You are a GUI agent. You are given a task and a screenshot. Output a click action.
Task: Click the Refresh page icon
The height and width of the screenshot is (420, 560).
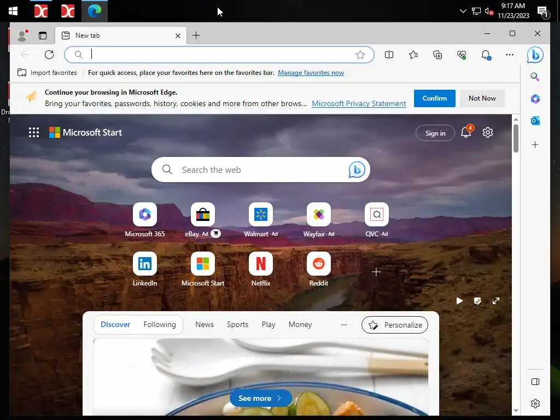[49, 55]
